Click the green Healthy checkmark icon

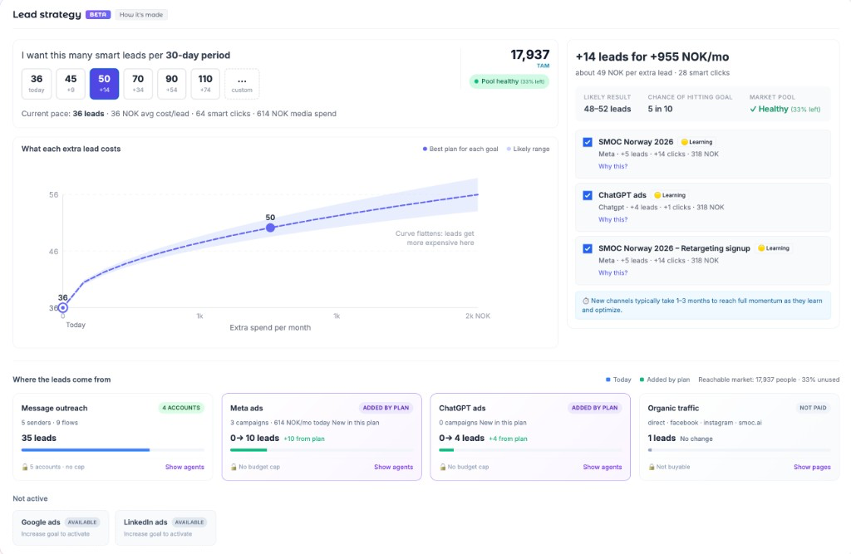pyautogui.click(x=753, y=109)
